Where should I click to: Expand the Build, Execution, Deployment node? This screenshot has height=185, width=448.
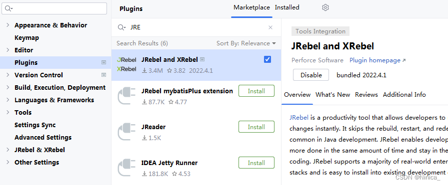[x=7, y=87]
